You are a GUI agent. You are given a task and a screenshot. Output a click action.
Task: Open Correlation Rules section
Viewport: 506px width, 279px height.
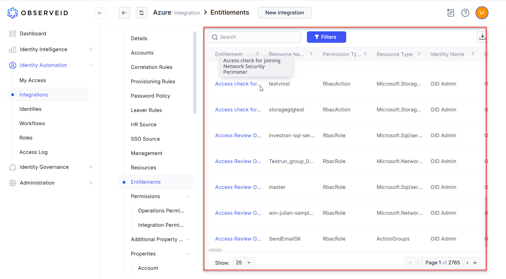pos(151,67)
